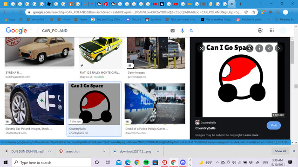Launch Microsoft Edge from taskbar

[128, 162]
